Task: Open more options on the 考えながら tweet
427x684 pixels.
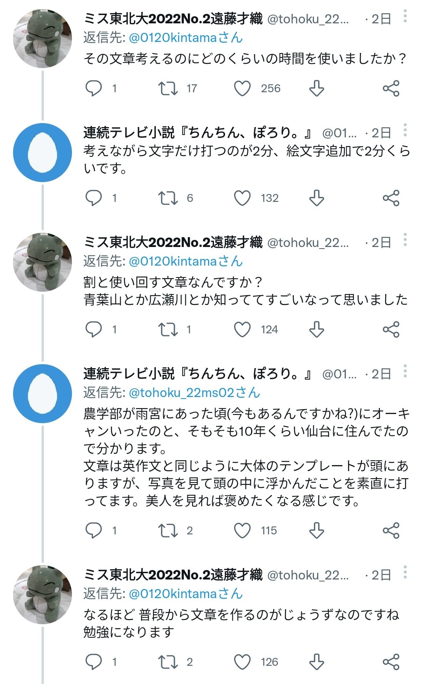Action: 405,130
